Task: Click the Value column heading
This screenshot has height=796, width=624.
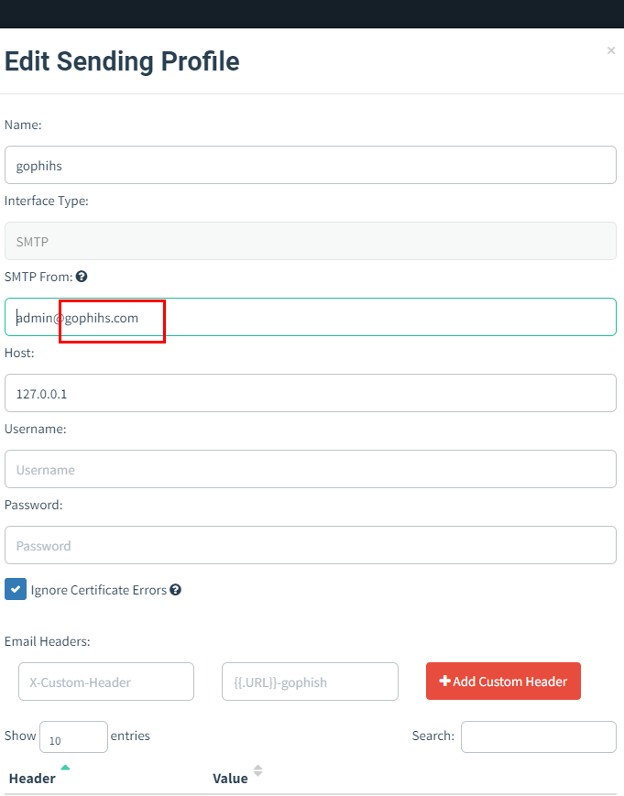Action: pyautogui.click(x=230, y=779)
